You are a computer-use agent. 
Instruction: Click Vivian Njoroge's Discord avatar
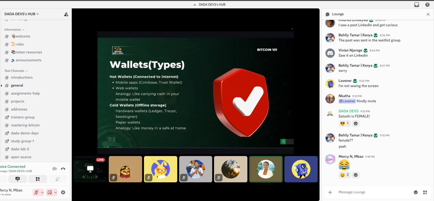(x=330, y=53)
